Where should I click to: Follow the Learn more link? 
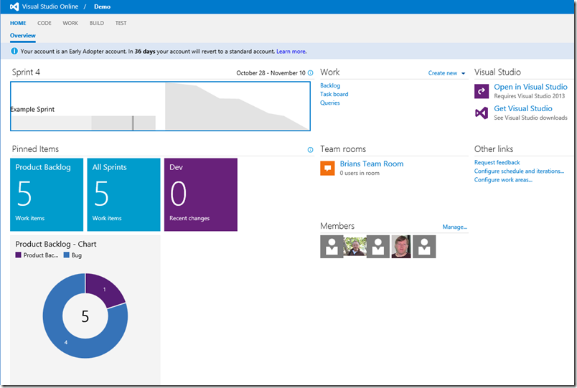tap(291, 52)
